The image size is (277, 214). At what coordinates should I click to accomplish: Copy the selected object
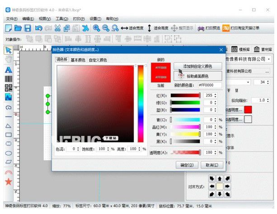point(66,28)
